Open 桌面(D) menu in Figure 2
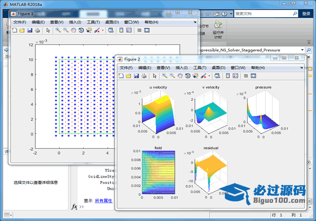This screenshot has height=221, width=316. (x=218, y=68)
